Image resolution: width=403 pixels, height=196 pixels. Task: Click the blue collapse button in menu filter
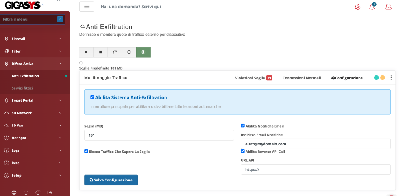pos(60,19)
